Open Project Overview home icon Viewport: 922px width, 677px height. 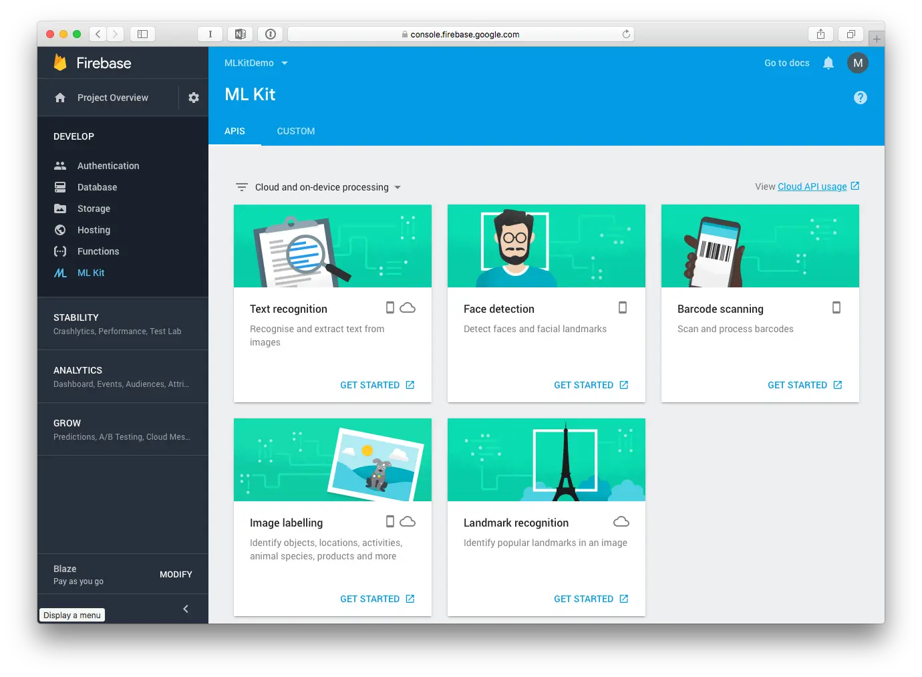[60, 98]
